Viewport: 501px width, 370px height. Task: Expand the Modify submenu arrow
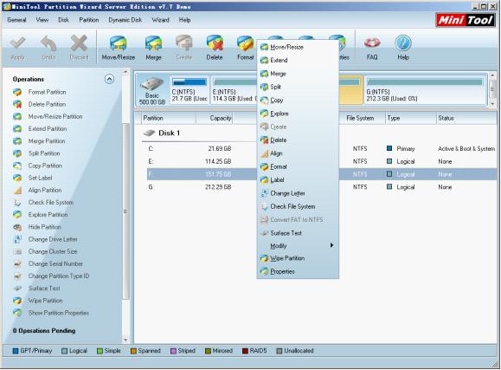[331, 245]
